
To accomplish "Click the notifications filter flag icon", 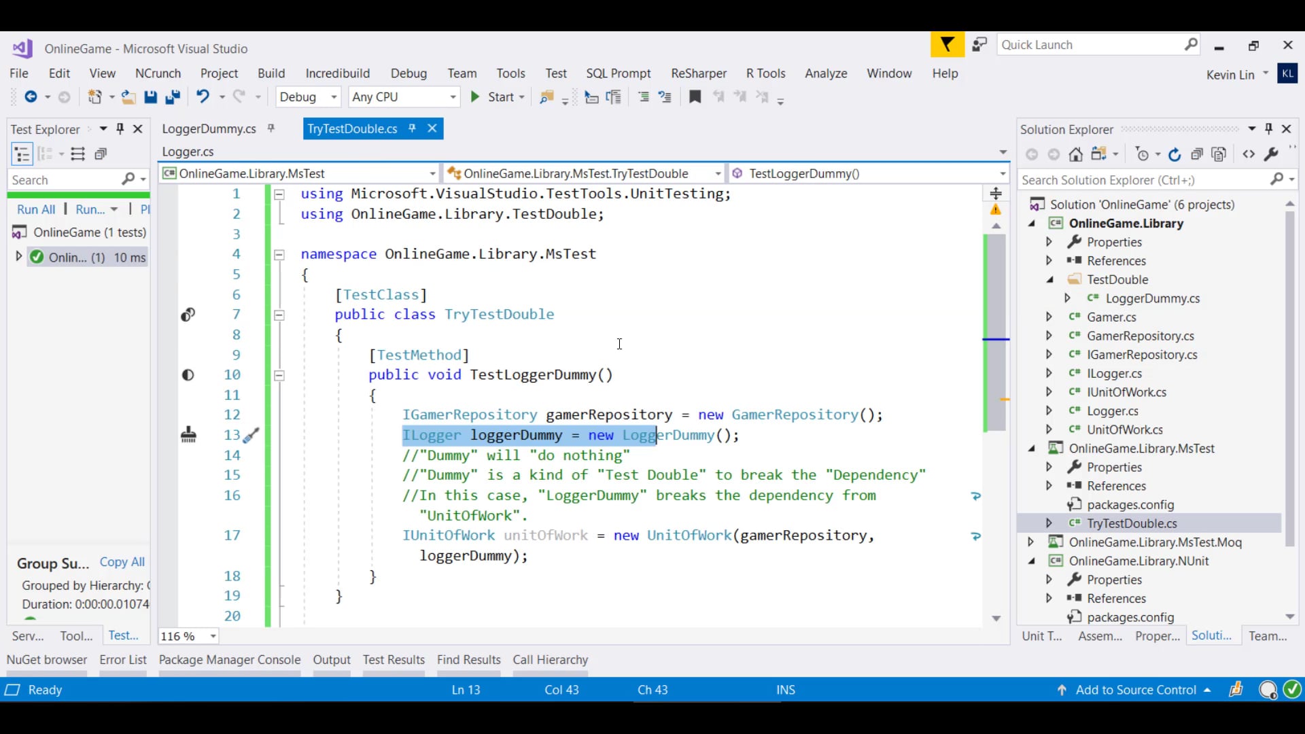I will click(947, 46).
